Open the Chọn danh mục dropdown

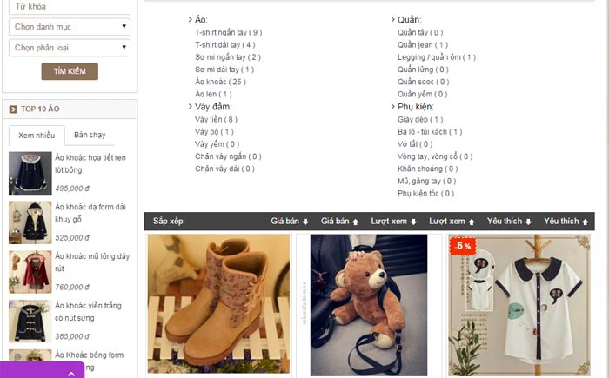70,27
